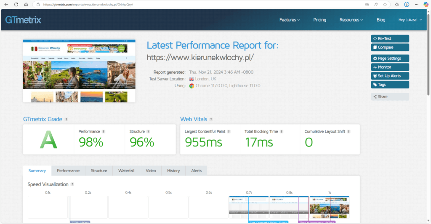Click the 0.7s speed visualization frame

[249, 207]
